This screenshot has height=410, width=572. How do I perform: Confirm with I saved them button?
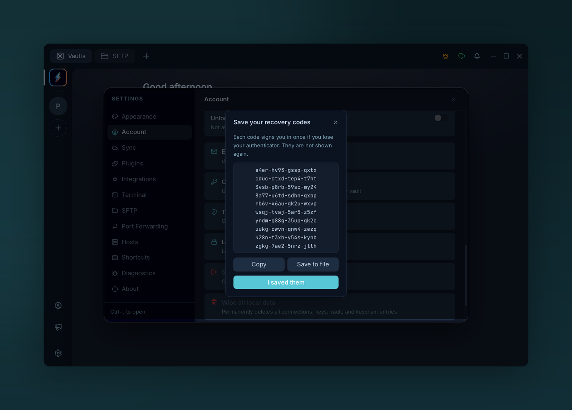point(286,282)
